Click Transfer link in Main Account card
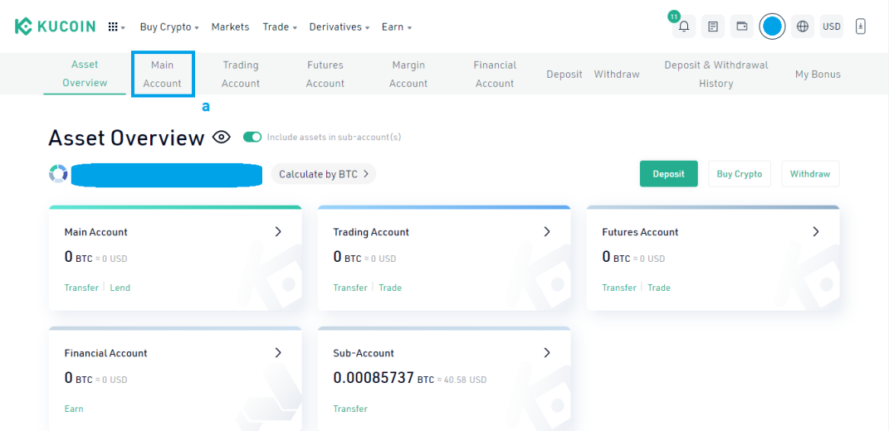Image resolution: width=889 pixels, height=431 pixels. pyautogui.click(x=81, y=288)
